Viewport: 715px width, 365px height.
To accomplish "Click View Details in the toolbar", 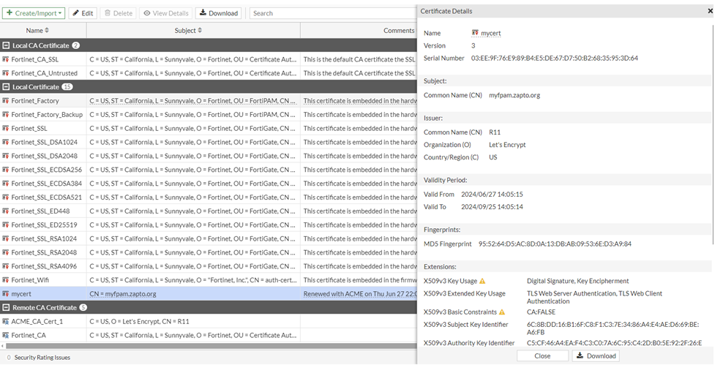I will pos(166,13).
